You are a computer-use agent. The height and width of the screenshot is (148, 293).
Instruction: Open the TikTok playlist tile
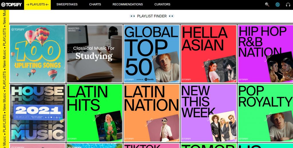point(152,146)
